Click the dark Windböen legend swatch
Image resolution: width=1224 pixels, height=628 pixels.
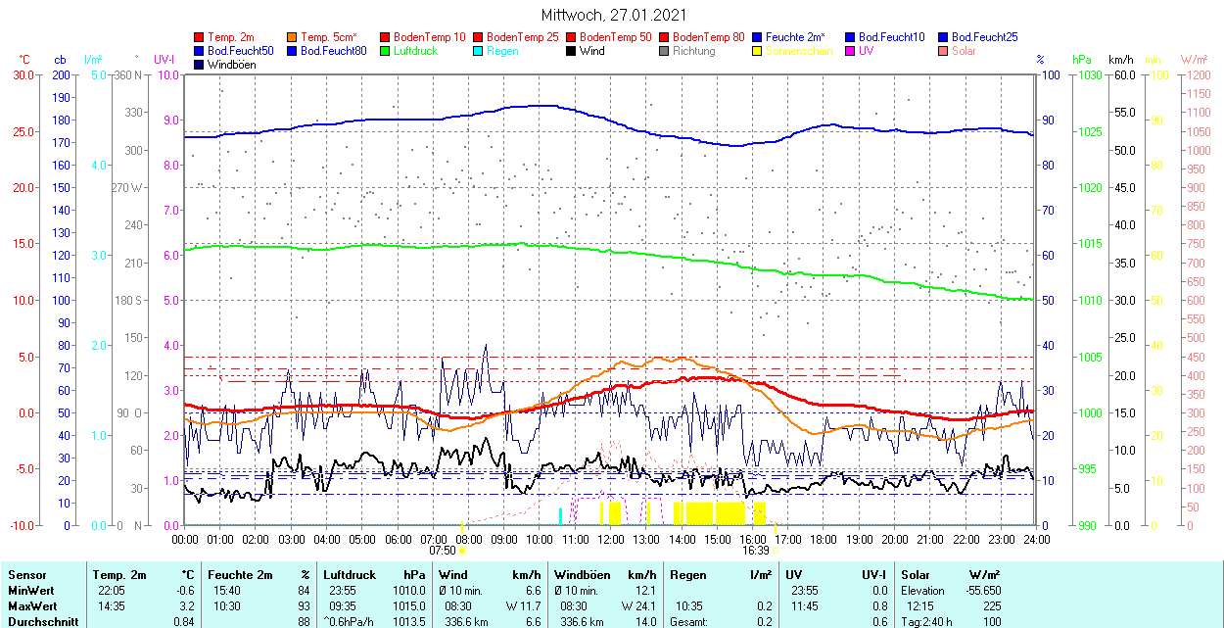200,65
